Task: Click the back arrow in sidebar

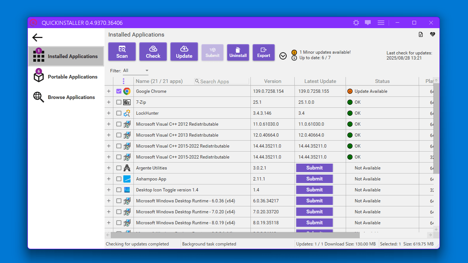Action: 37,37
